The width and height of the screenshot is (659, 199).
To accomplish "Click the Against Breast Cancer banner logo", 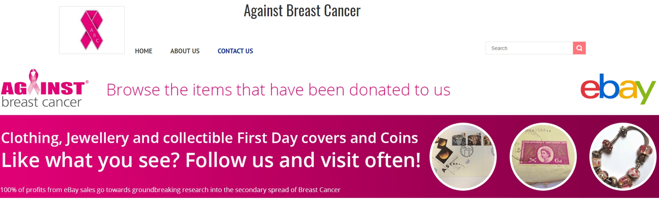I will tap(45, 89).
